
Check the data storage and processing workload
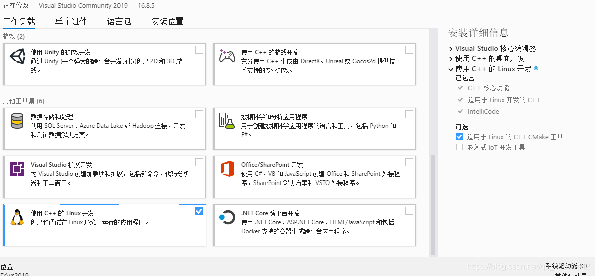199,114
